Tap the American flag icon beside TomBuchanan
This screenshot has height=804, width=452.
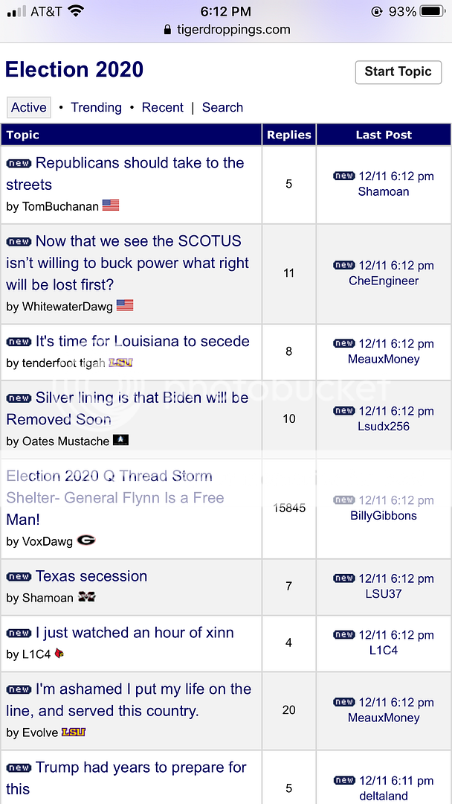pos(111,205)
